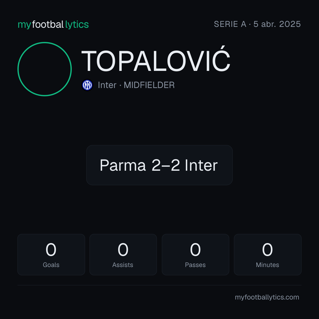Click the zero value above Minutes
Image resolution: width=319 pixels, height=319 pixels.
click(x=267, y=249)
